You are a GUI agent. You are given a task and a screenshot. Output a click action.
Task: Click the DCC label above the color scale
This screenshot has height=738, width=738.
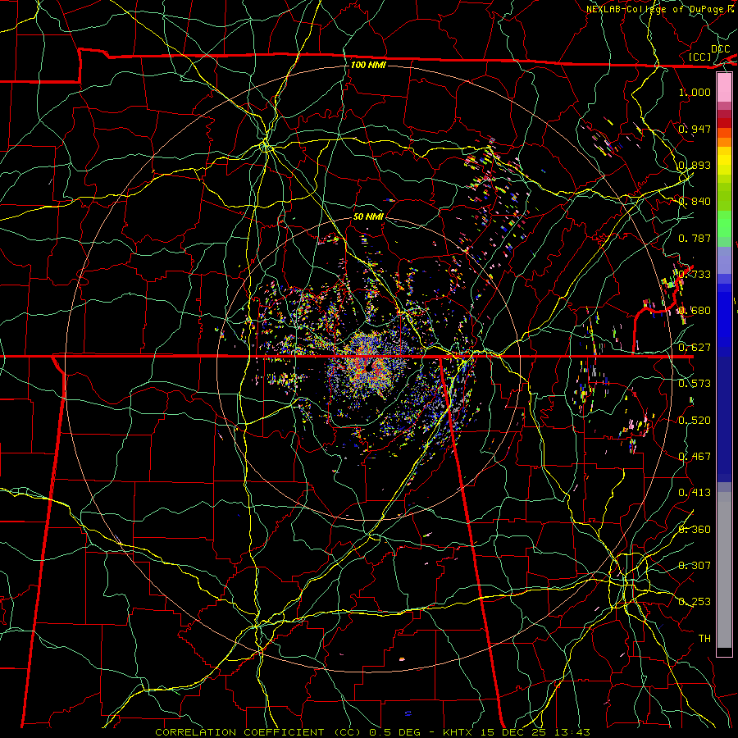click(x=720, y=49)
